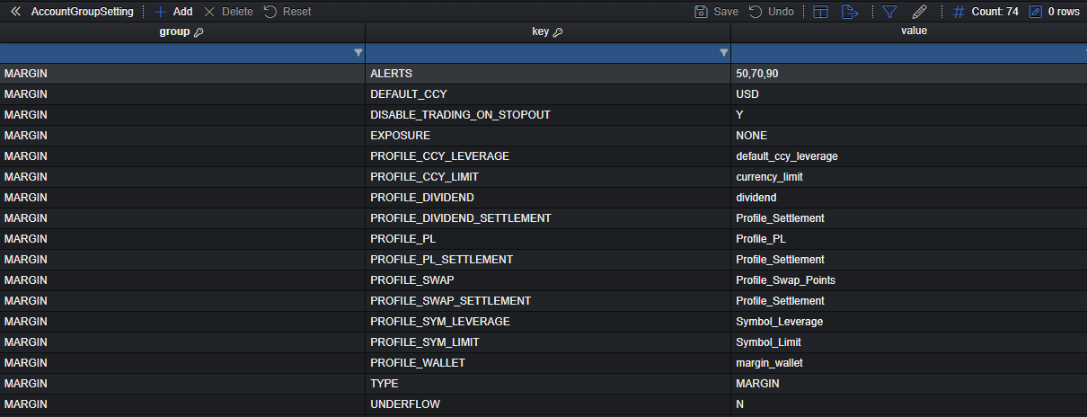Viewport: 1087px width, 417px height.
Task: Select MARGIN value in TYPE row
Action: coord(909,384)
